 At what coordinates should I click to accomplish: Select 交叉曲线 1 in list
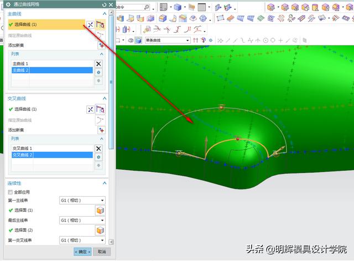(52, 148)
